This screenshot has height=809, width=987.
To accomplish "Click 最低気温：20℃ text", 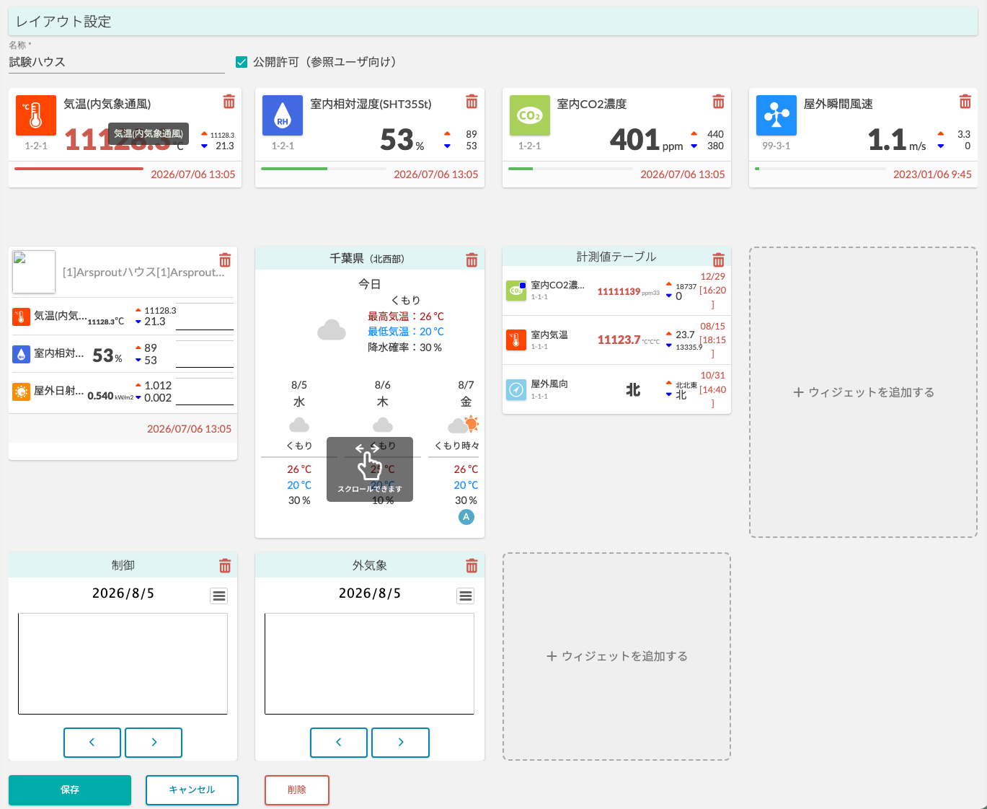I will tap(406, 332).
